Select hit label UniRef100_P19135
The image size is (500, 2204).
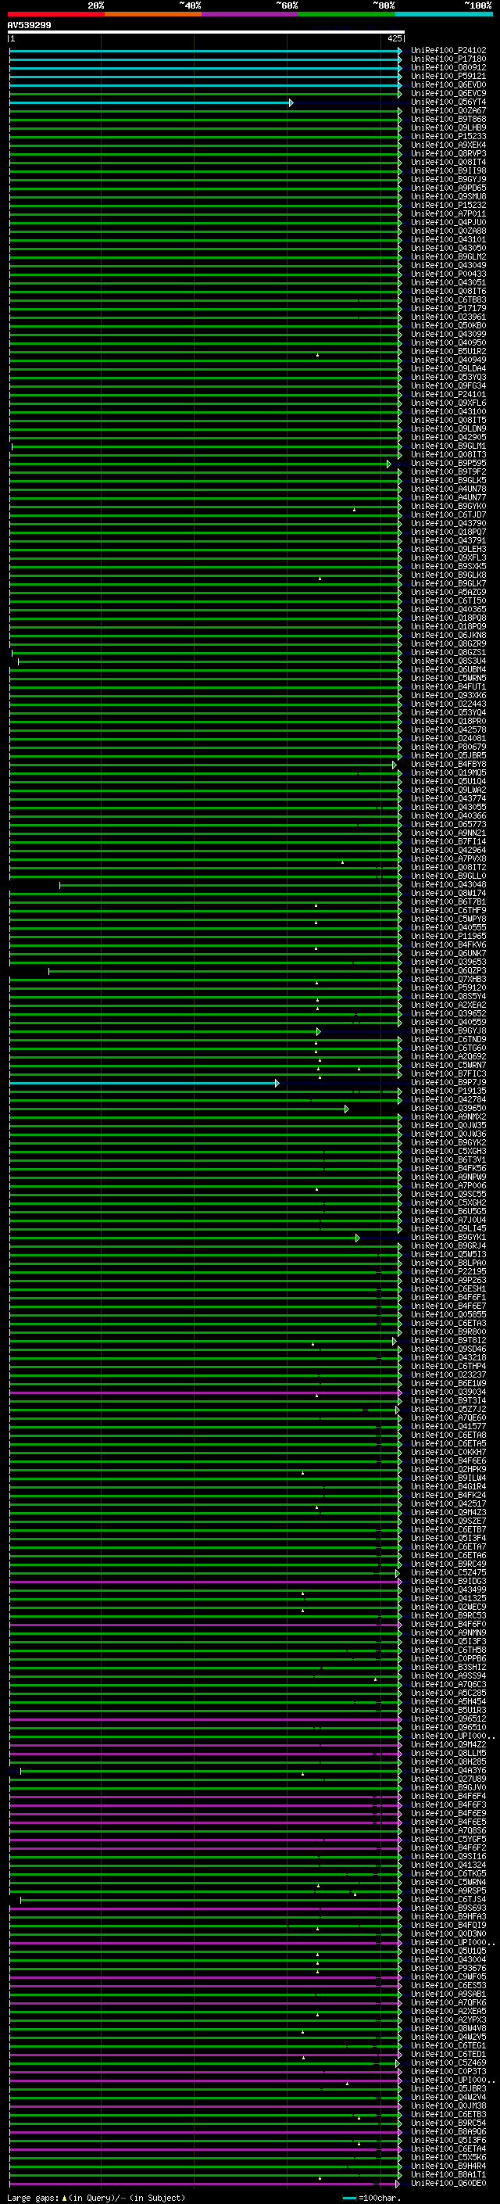[448, 1091]
